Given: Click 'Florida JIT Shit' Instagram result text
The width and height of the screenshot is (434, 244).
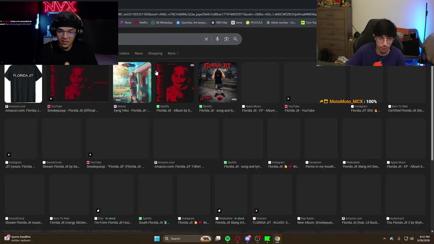Looking at the screenshot, I should point(366,110).
